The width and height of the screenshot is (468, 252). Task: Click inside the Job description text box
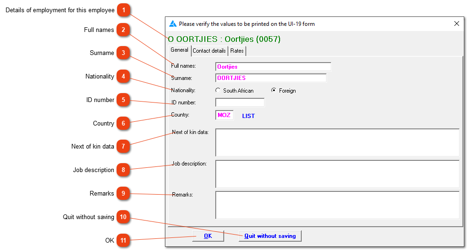point(337,174)
